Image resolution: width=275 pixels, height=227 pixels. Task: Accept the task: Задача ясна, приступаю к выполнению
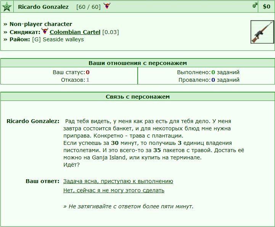click(x=118, y=181)
